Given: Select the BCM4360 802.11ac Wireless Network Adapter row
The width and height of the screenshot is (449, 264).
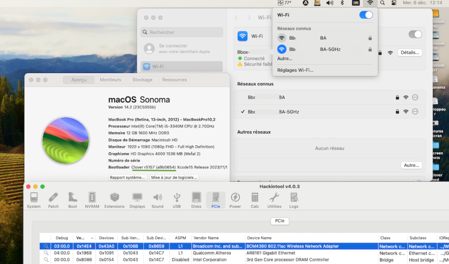Looking at the screenshot, I should pyautogui.click(x=244, y=246).
